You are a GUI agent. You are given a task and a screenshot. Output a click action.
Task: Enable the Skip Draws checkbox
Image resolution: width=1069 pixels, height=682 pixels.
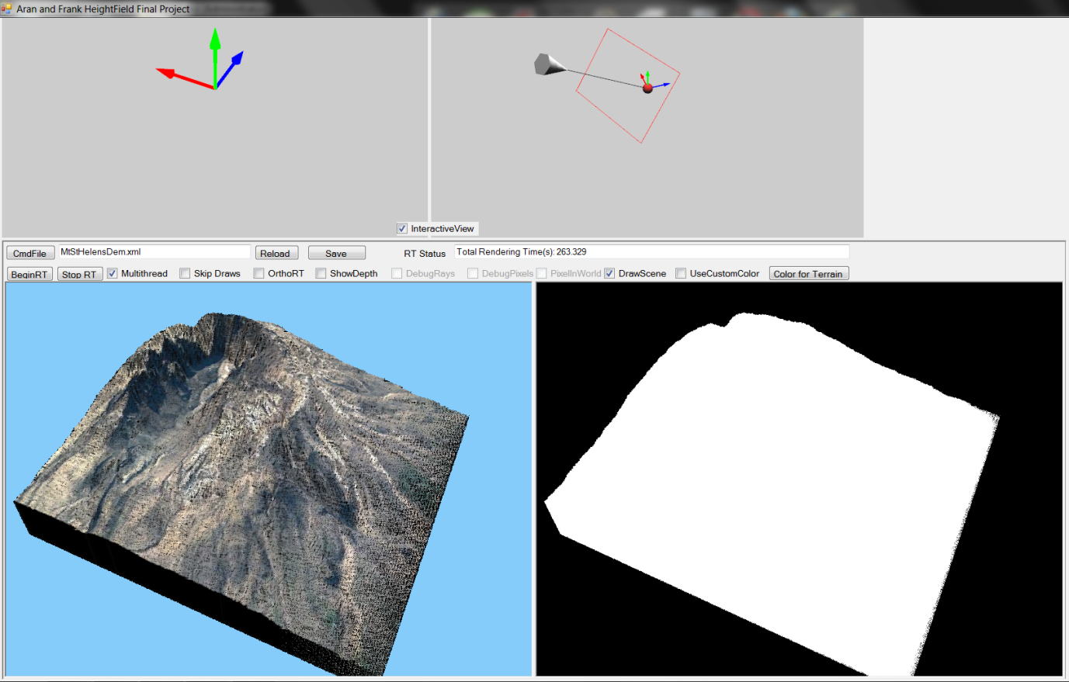coord(185,273)
